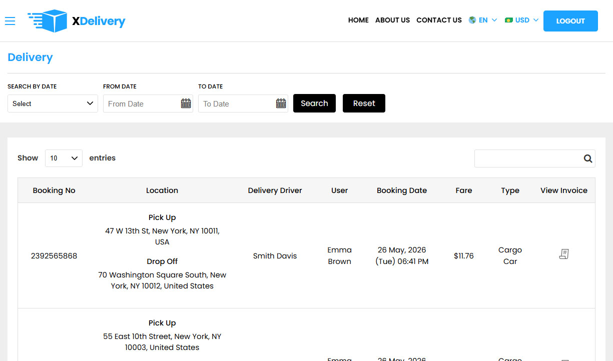Sort by the Booking Date column header
613x361 pixels.
tap(402, 190)
